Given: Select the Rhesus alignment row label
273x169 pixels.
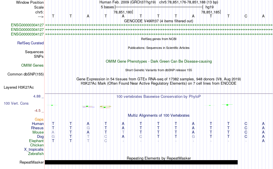Looking at the screenshot, I should pyautogui.click(x=37, y=128).
